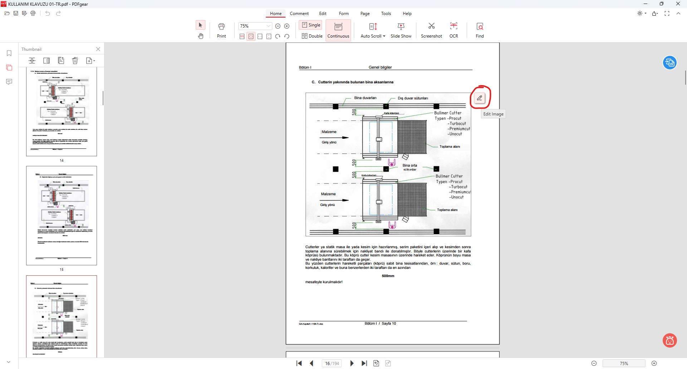Image resolution: width=687 pixels, height=369 pixels.
Task: Click the Merge pages icon in Thumbnail panel
Action: coord(32,60)
